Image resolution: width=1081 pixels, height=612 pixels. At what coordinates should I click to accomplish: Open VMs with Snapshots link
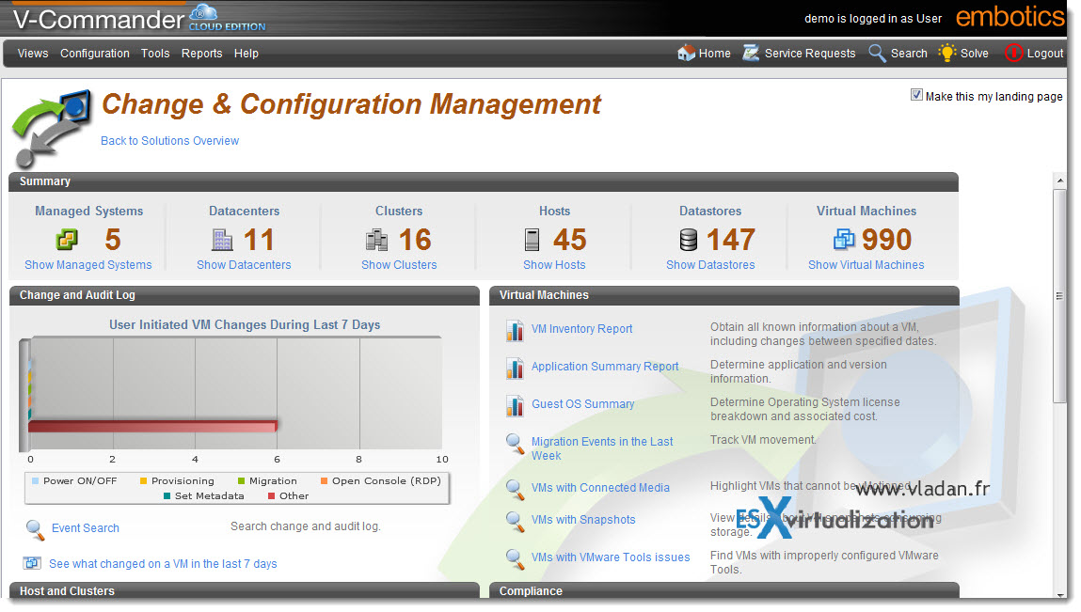tap(583, 520)
